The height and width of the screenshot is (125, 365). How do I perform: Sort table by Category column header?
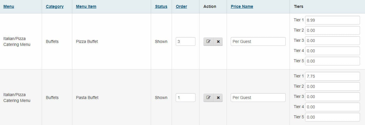coord(55,6)
